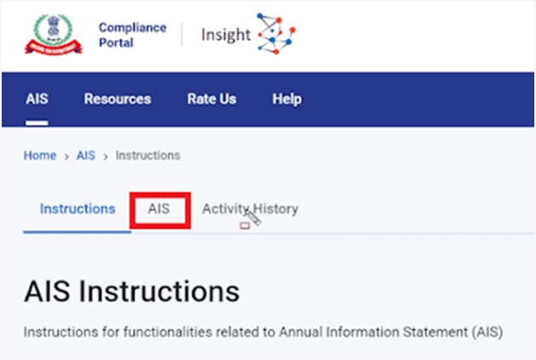Click the Insight logo text
The height and width of the screenshot is (360, 536).
tap(226, 35)
